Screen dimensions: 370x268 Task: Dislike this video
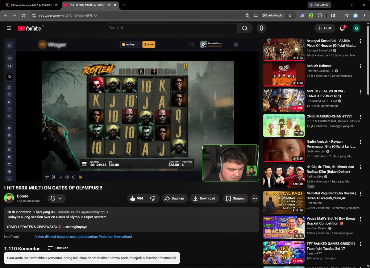(153, 198)
